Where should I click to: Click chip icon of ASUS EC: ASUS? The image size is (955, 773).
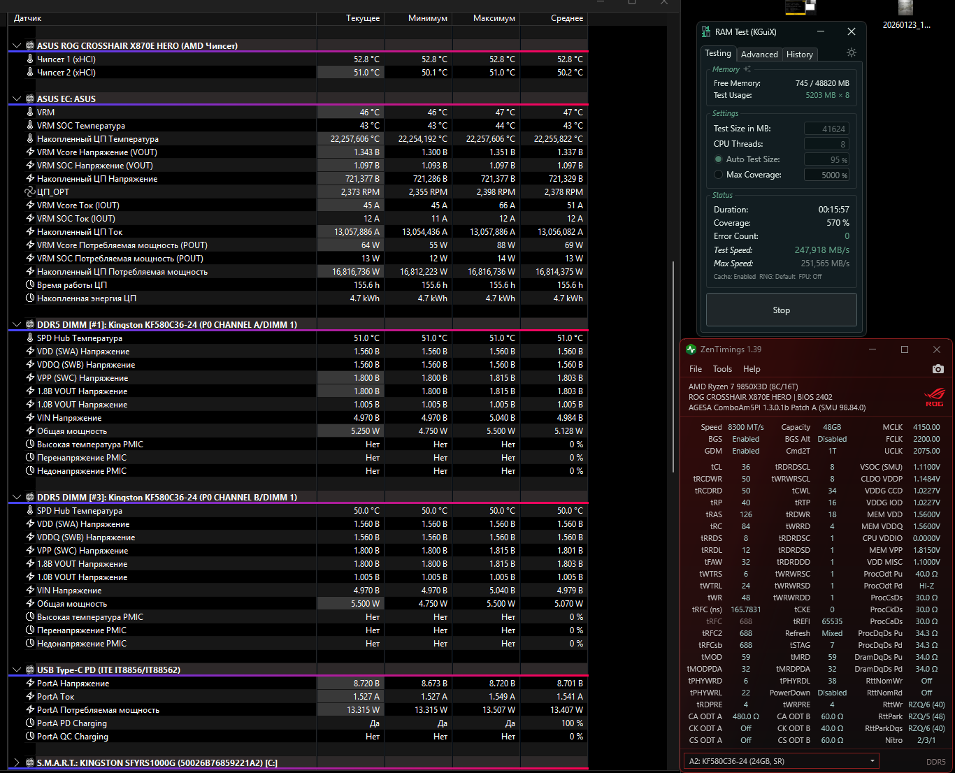[x=30, y=99]
